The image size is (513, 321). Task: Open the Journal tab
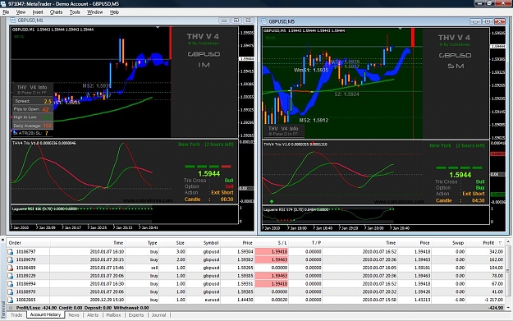(158, 314)
